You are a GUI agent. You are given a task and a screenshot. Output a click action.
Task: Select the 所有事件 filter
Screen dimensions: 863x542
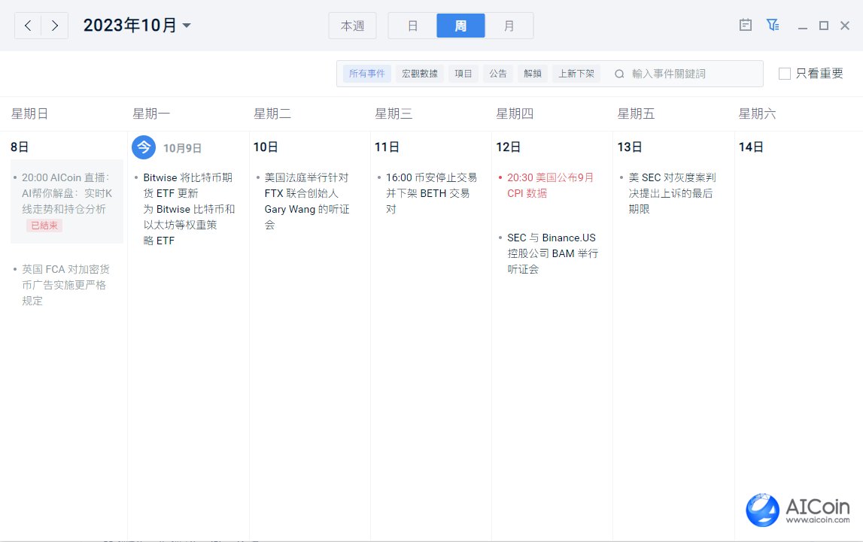click(366, 74)
